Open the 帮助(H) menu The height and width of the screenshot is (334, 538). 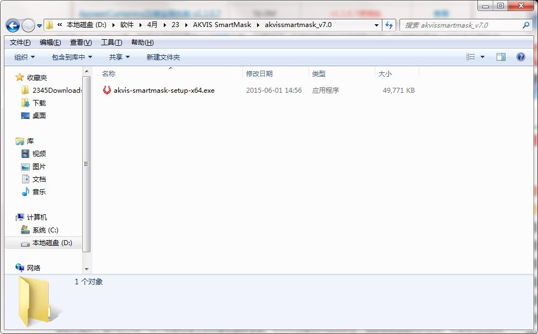click(142, 42)
